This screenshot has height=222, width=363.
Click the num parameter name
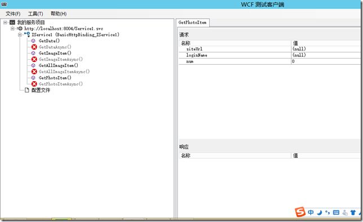pyautogui.click(x=189, y=61)
